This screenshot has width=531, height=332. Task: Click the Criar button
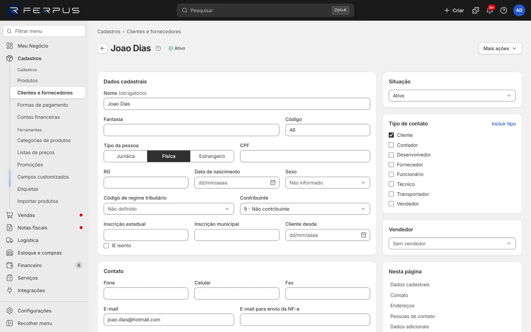pyautogui.click(x=454, y=10)
